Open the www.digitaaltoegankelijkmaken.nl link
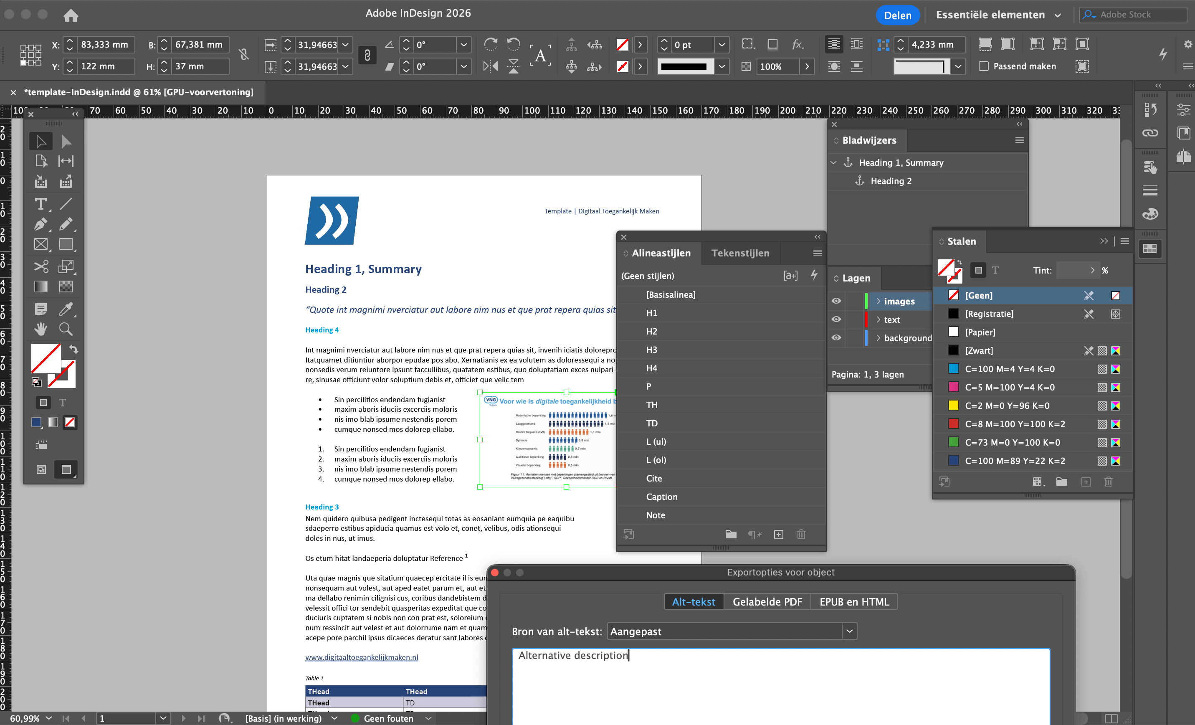 click(361, 657)
